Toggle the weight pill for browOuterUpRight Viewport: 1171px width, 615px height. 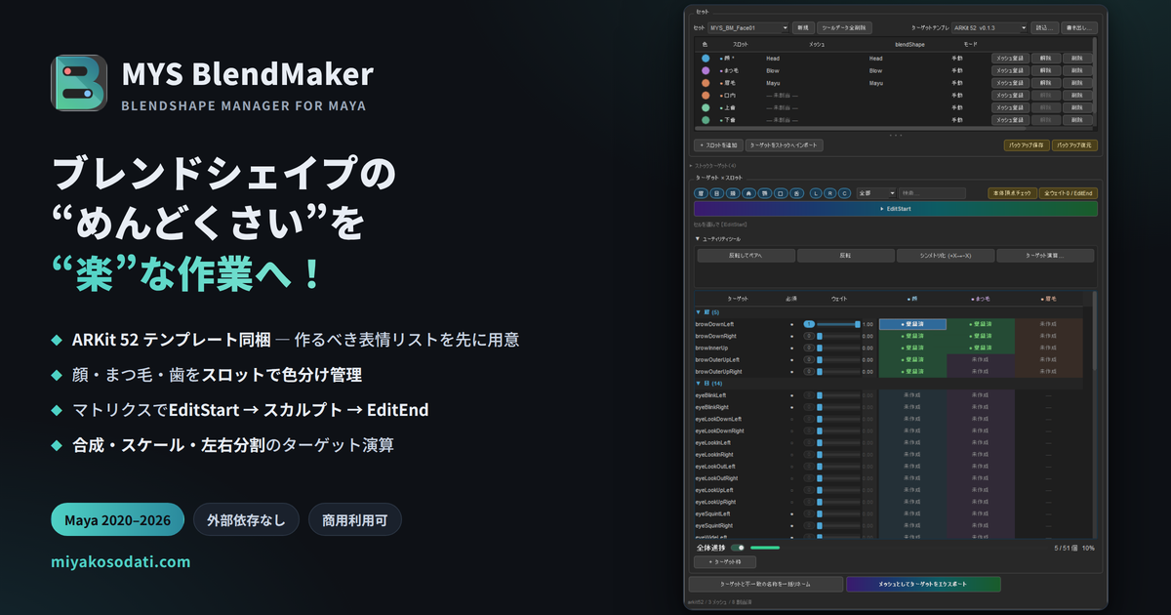(x=809, y=371)
